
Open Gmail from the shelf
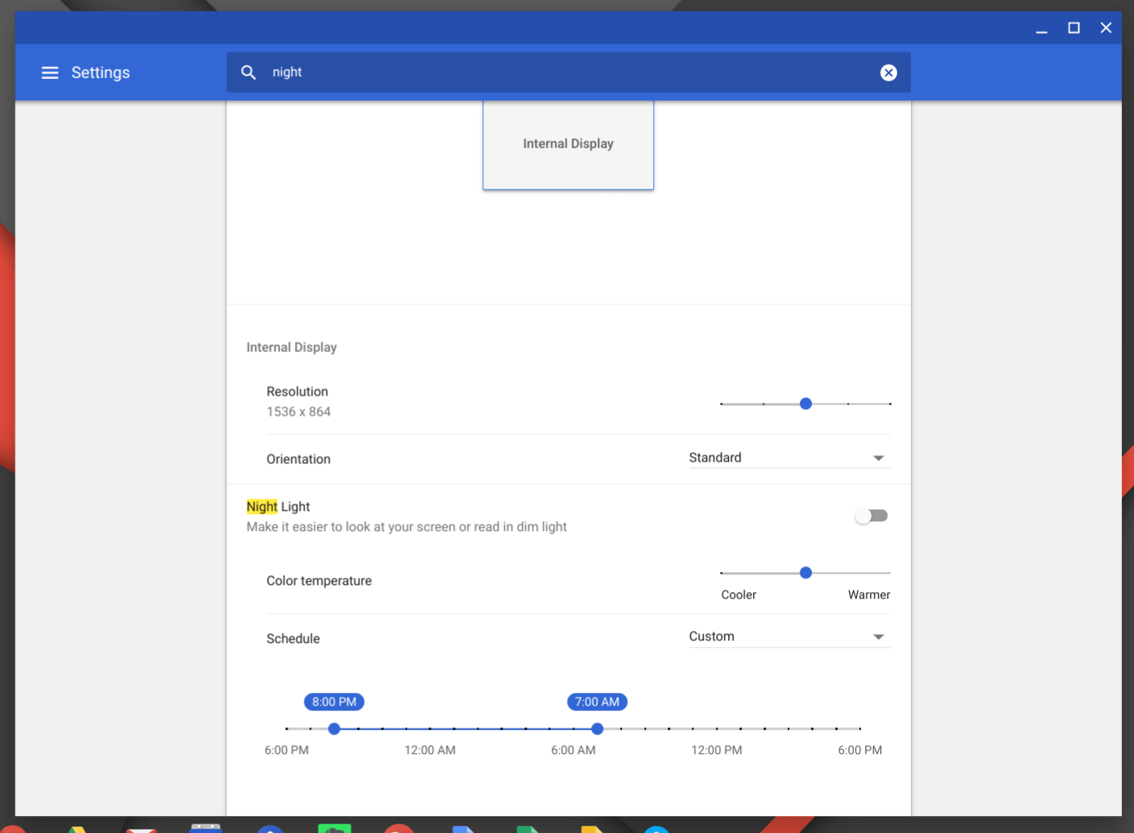[141, 828]
